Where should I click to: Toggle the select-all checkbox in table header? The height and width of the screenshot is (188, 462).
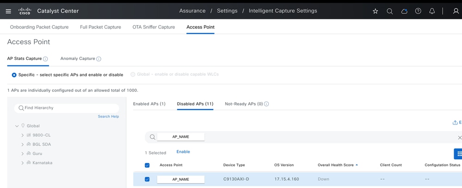(x=147, y=165)
